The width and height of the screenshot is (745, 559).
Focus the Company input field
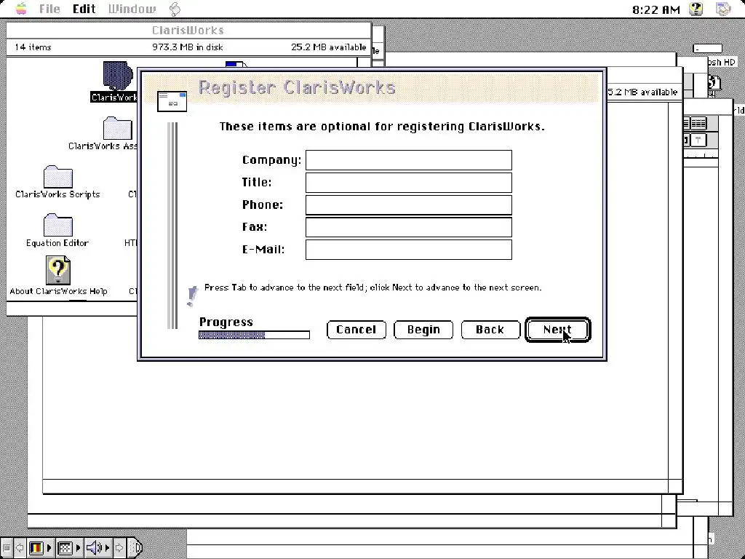point(409,160)
